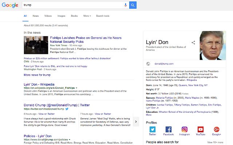
Task: Open the Twitter profile icon
Action: [153, 129]
